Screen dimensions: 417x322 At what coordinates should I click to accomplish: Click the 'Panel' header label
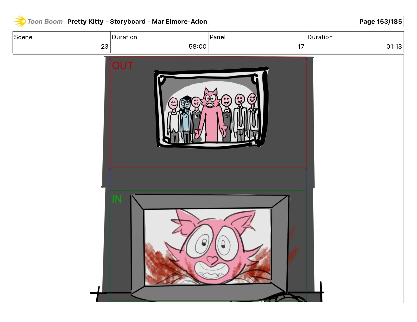click(x=217, y=37)
